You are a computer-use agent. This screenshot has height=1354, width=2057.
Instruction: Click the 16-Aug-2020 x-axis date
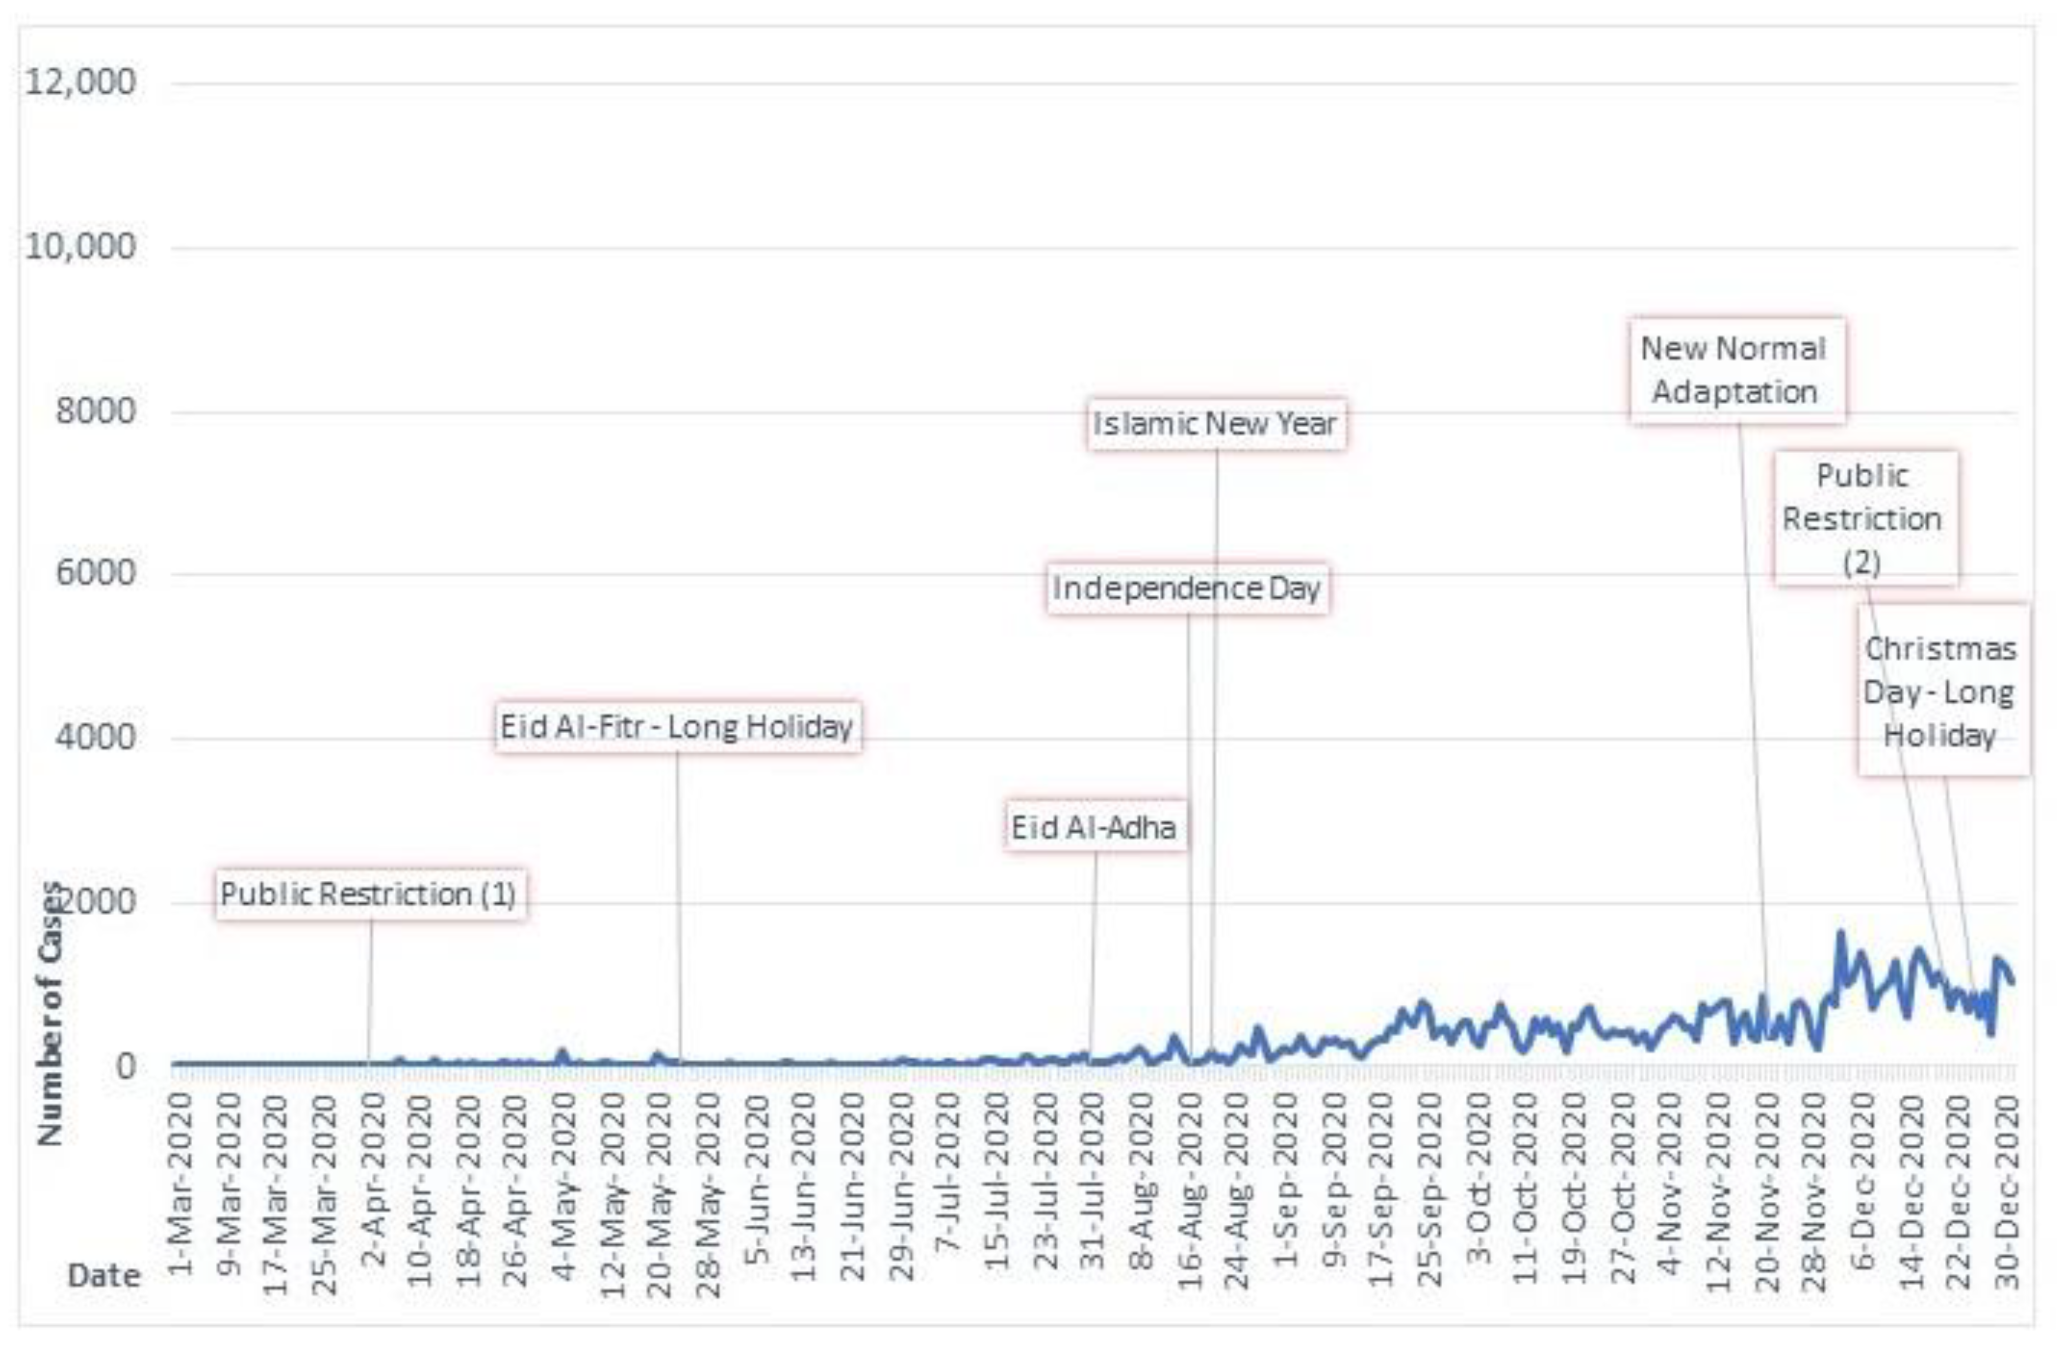(x=1191, y=1193)
